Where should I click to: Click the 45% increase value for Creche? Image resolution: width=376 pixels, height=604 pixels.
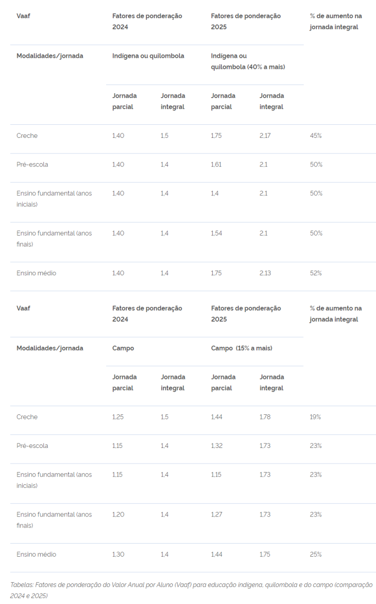point(316,136)
